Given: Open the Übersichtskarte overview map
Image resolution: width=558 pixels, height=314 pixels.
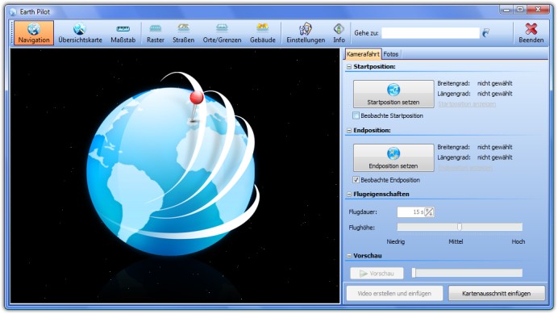Looking at the screenshot, I should pyautogui.click(x=80, y=33).
